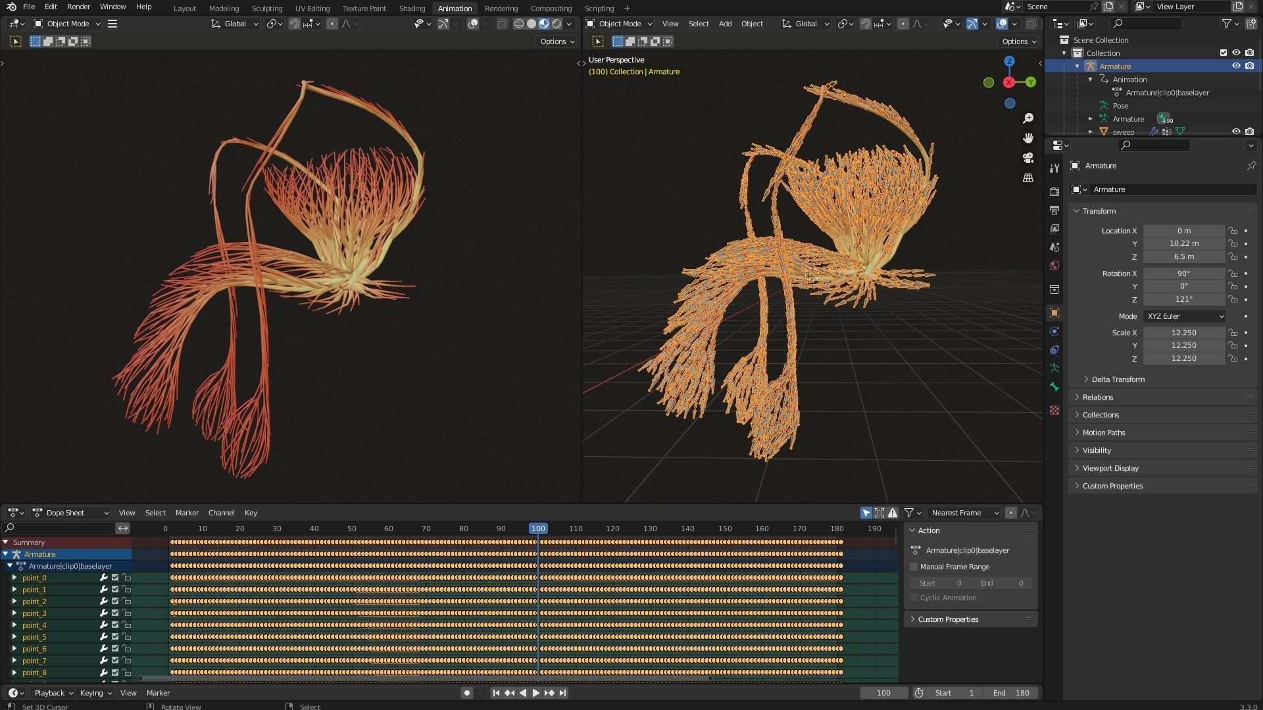Toggle render camera icon for Armature
The image size is (1263, 710).
(1249, 66)
